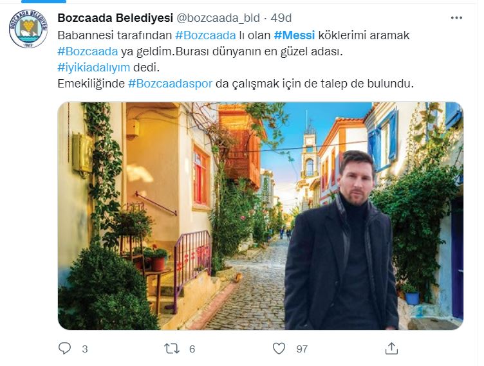484x366 pixels.
Task: Like the tweet with heart icon
Action: [x=279, y=349]
